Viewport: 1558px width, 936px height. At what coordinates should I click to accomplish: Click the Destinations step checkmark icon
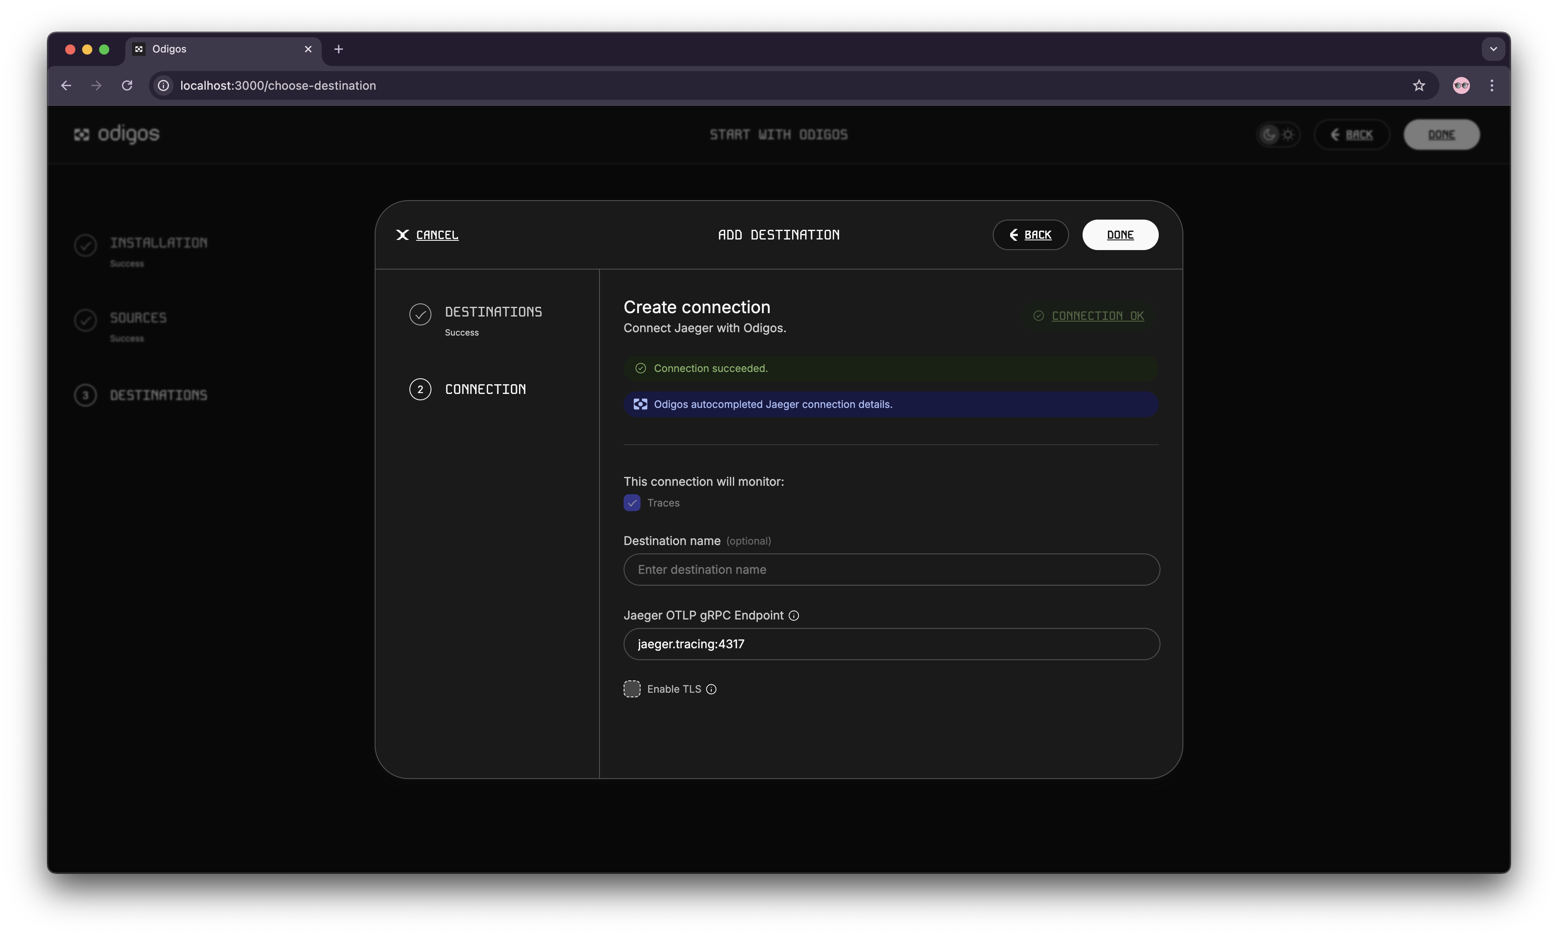420,314
